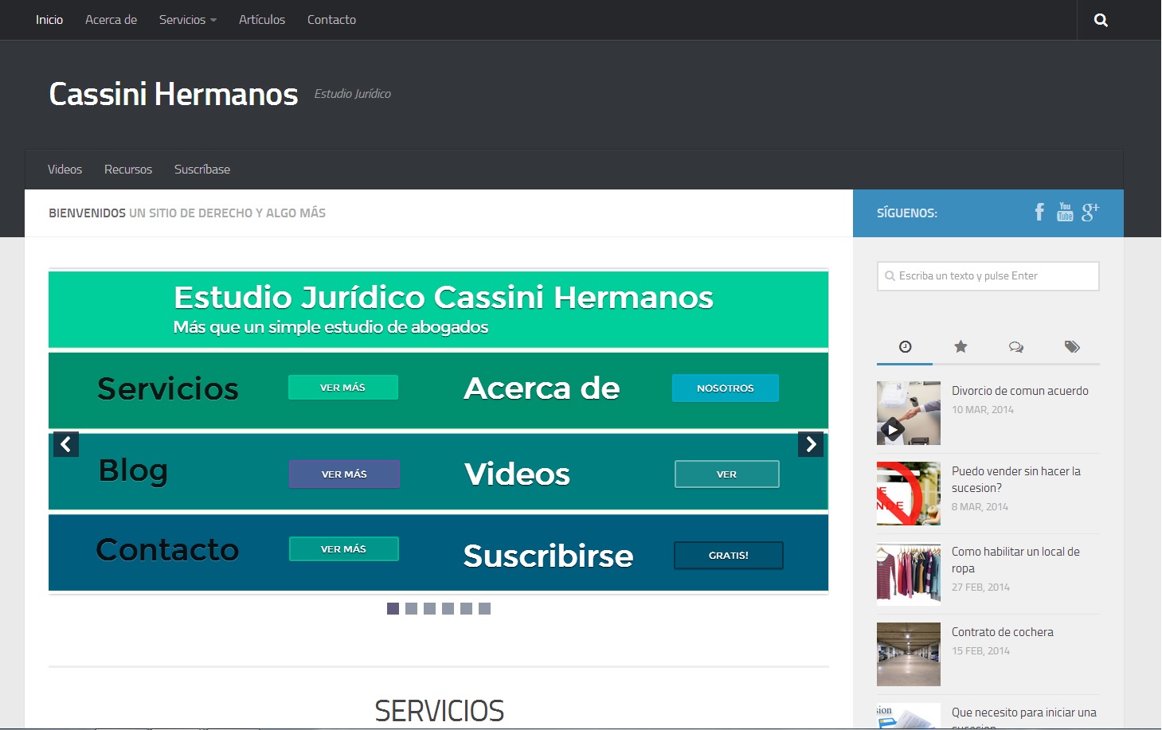This screenshot has height=730, width=1162.
Task: Select second slider pagination square
Action: point(411,608)
